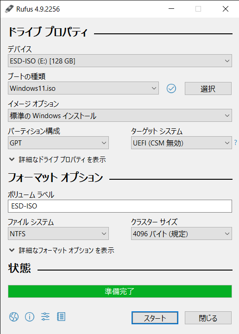Click the 選択 button
The height and width of the screenshot is (334, 239).
point(208,88)
